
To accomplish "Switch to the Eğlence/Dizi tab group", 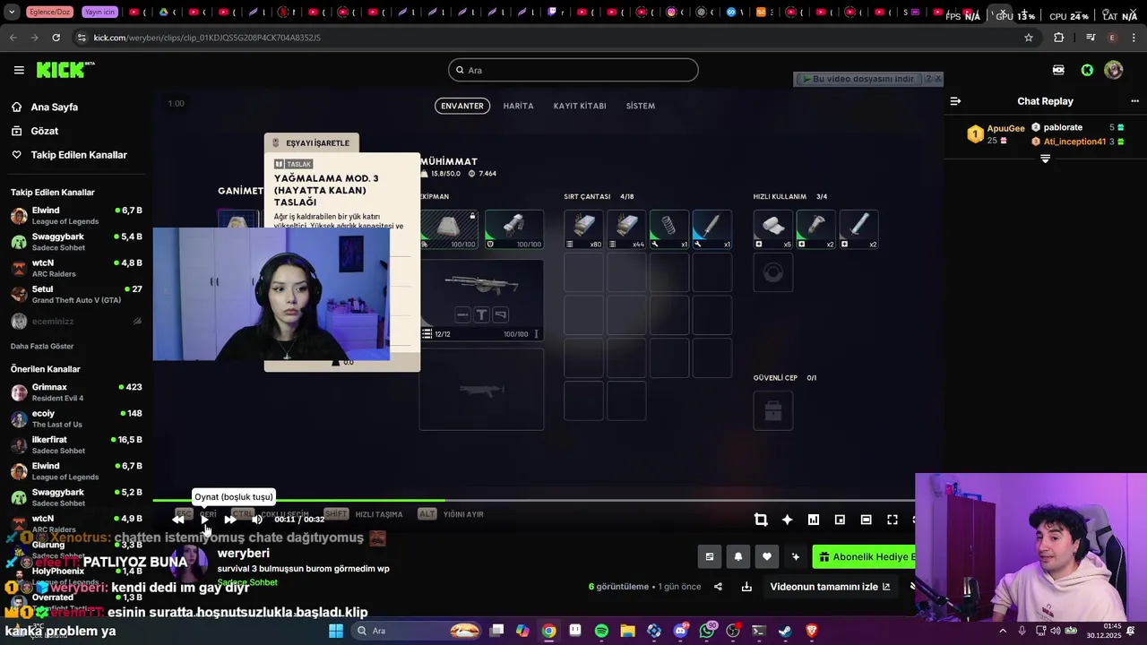I will click(x=49, y=13).
